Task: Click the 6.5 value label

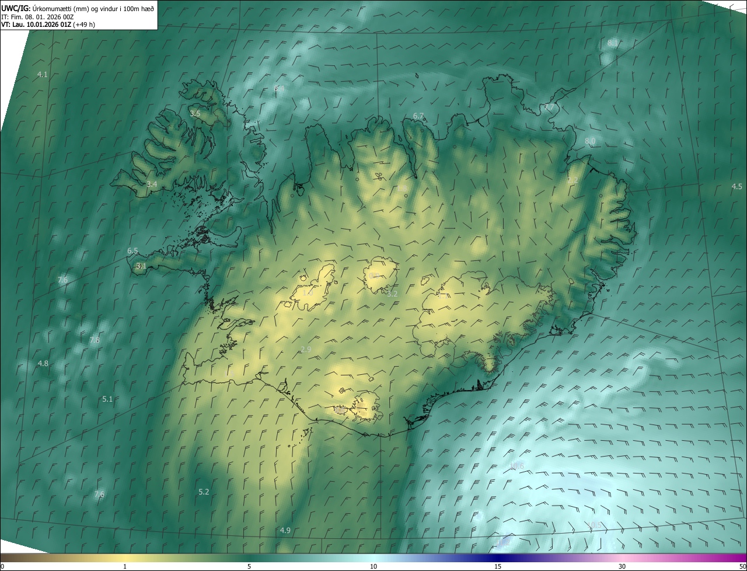Action: (x=132, y=251)
